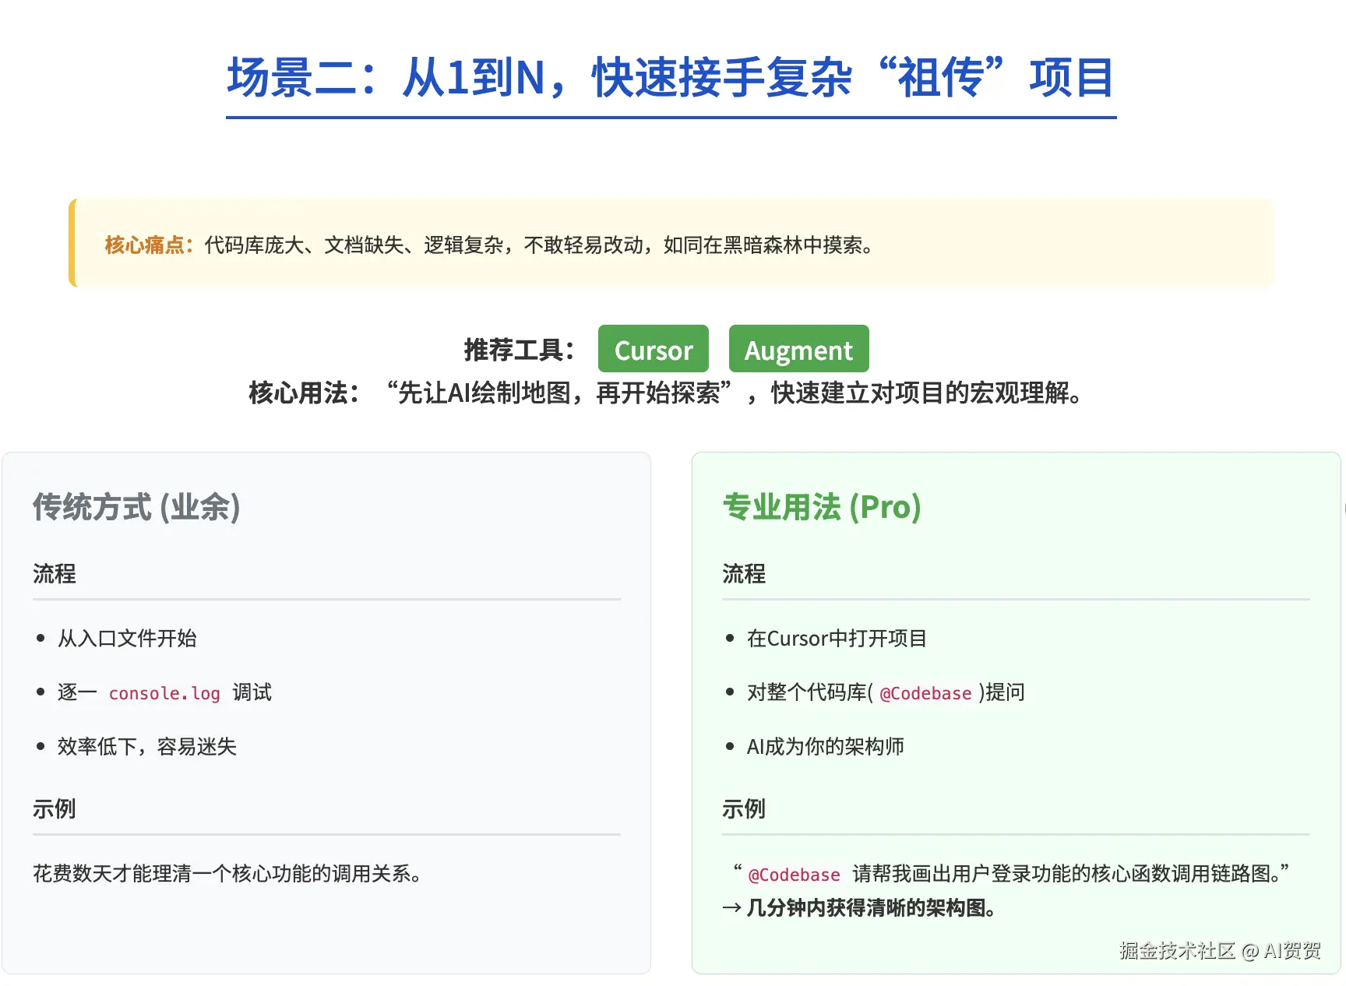Click "@Codebase" before "请帮我画出"
Image resolution: width=1346 pixels, height=986 pixels.
click(794, 875)
